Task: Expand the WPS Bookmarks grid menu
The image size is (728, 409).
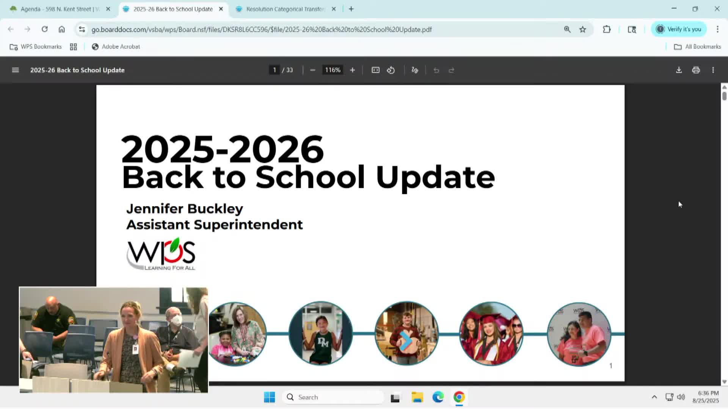Action: [x=73, y=47]
